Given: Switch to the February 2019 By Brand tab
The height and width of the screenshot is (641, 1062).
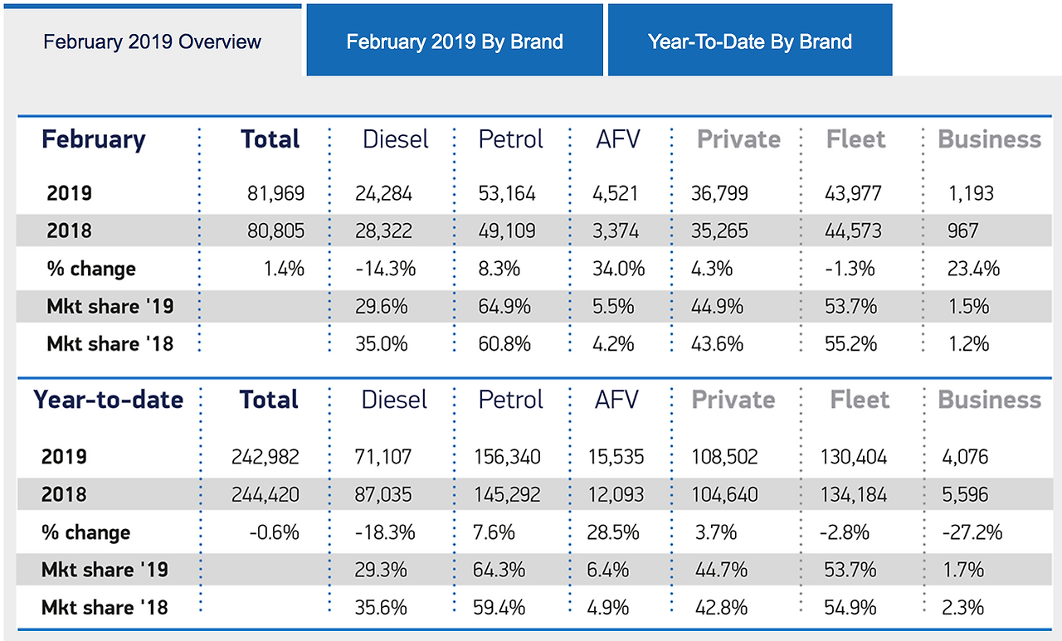Looking at the screenshot, I should point(454,40).
